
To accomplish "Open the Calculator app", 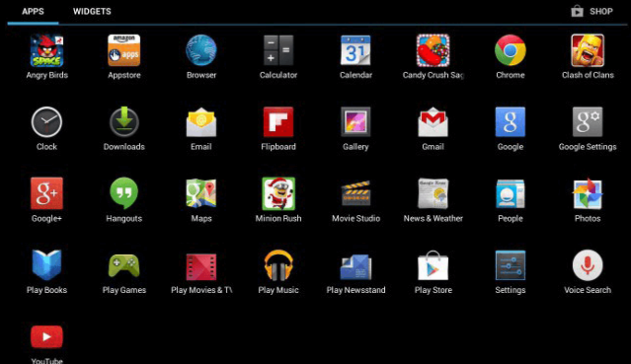I will click(x=278, y=50).
